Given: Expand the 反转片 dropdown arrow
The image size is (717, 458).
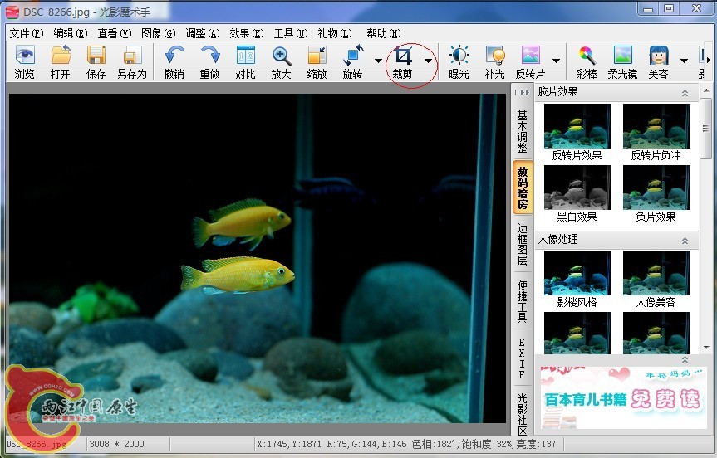Looking at the screenshot, I should pyautogui.click(x=556, y=61).
